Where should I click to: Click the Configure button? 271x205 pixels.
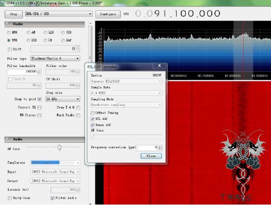click(x=108, y=14)
